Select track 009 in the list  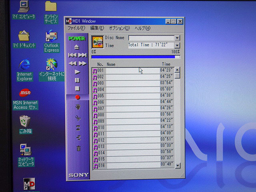pyautogui.click(x=133, y=121)
